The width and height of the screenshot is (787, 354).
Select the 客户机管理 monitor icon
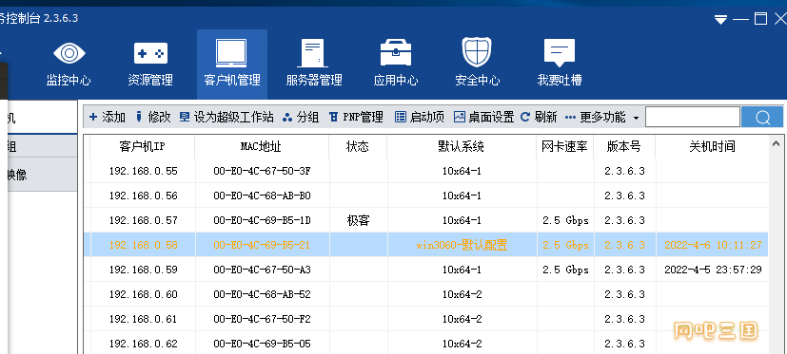[x=231, y=53]
